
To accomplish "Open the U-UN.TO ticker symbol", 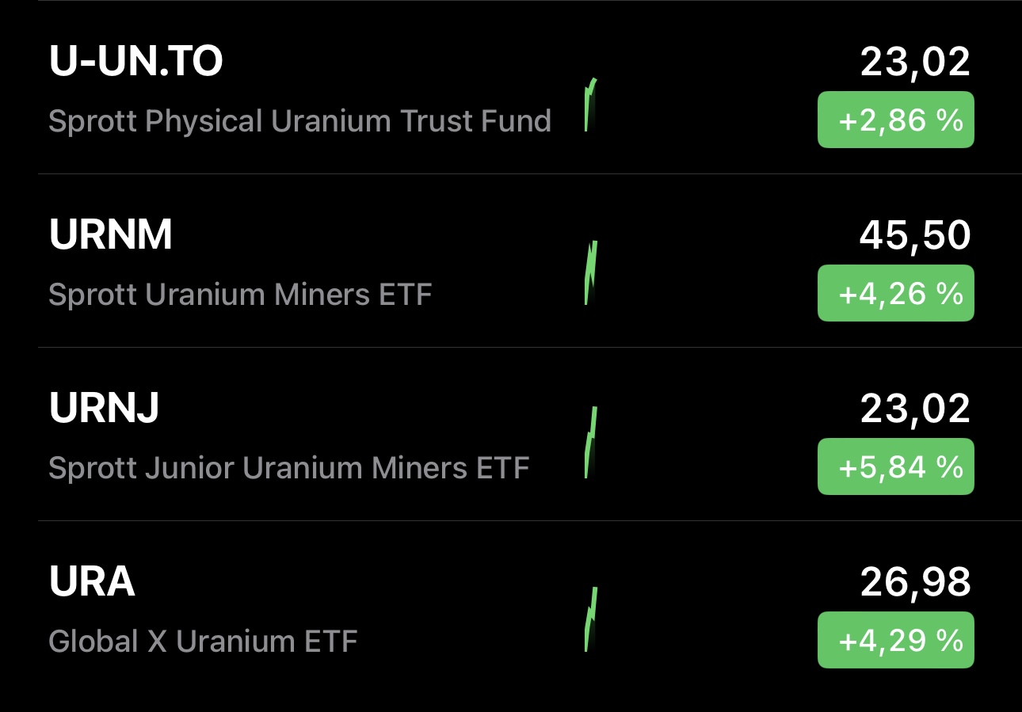I will coord(135,61).
